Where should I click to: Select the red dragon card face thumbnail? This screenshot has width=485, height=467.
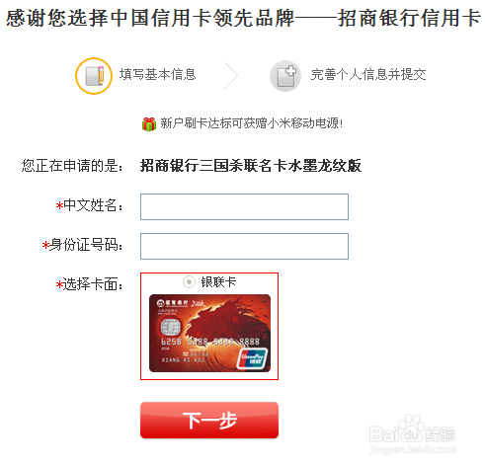coord(209,333)
